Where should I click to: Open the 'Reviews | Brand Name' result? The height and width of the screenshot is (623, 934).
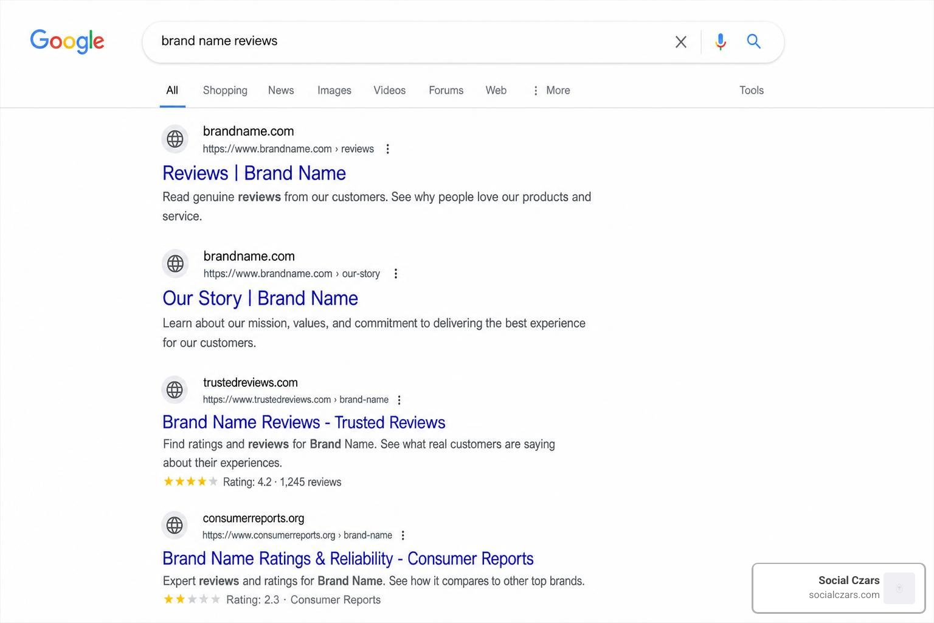pos(254,173)
